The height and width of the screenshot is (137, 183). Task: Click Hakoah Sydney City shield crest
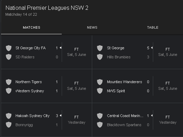[x=9, y=116]
